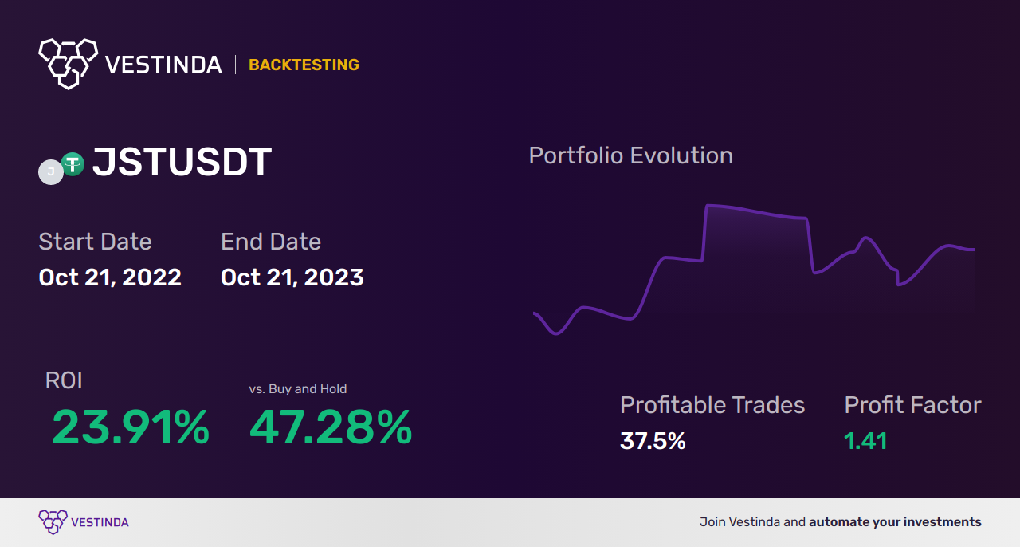This screenshot has width=1020, height=547.
Task: Click the Start Date label
Action: [95, 242]
